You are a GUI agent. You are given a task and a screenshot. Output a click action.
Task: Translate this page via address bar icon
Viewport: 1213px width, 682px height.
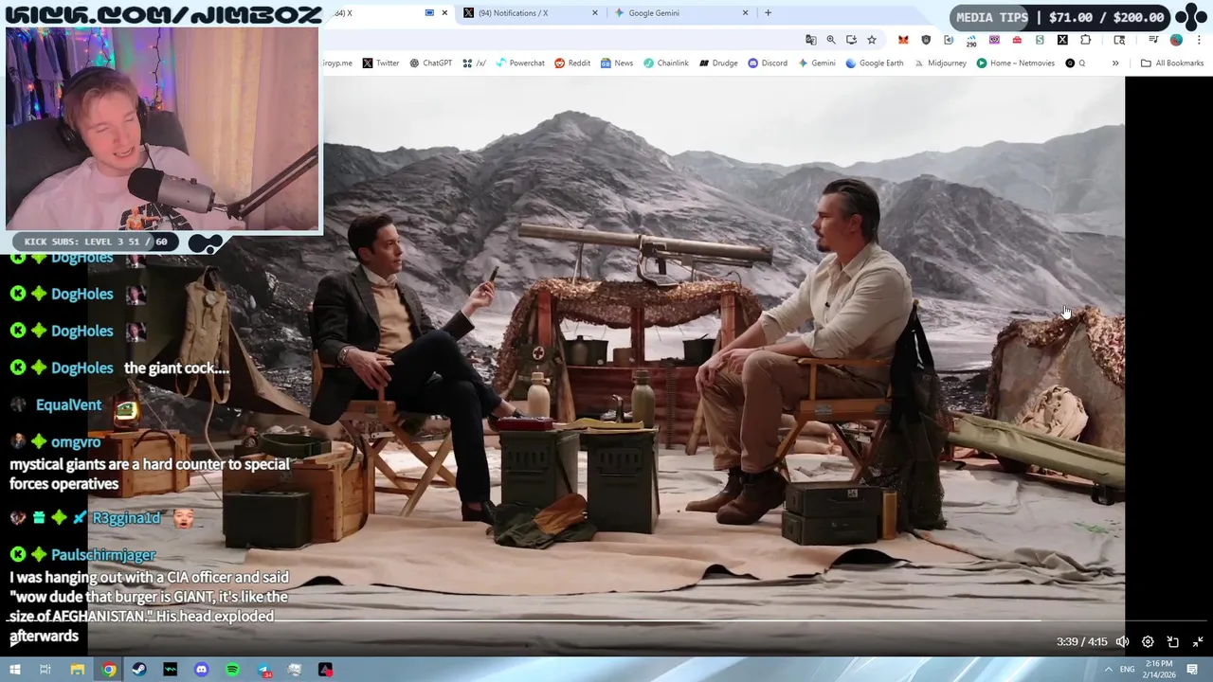tap(810, 40)
